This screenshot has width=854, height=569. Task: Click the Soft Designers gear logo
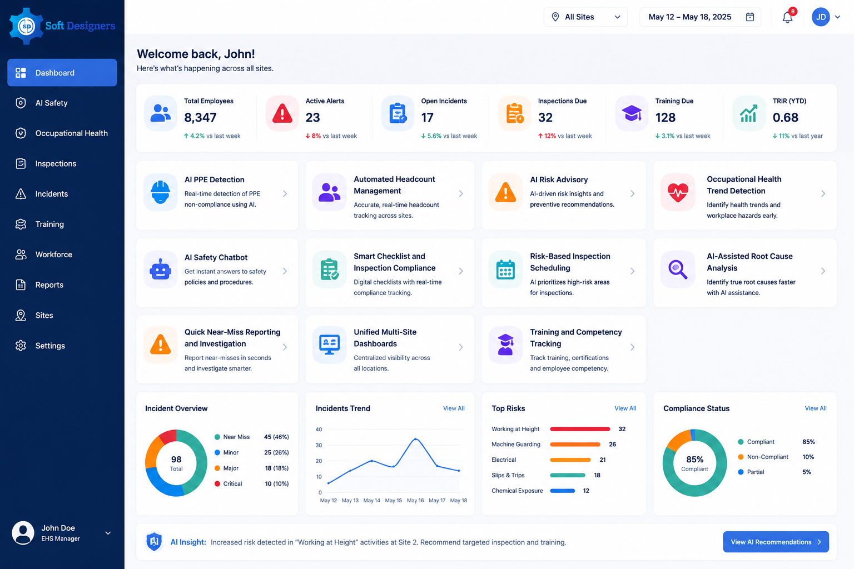[26, 26]
